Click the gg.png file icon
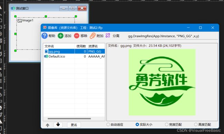The height and width of the screenshot is (134, 224). point(46,51)
